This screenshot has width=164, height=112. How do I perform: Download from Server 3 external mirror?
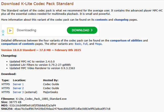point(18,92)
